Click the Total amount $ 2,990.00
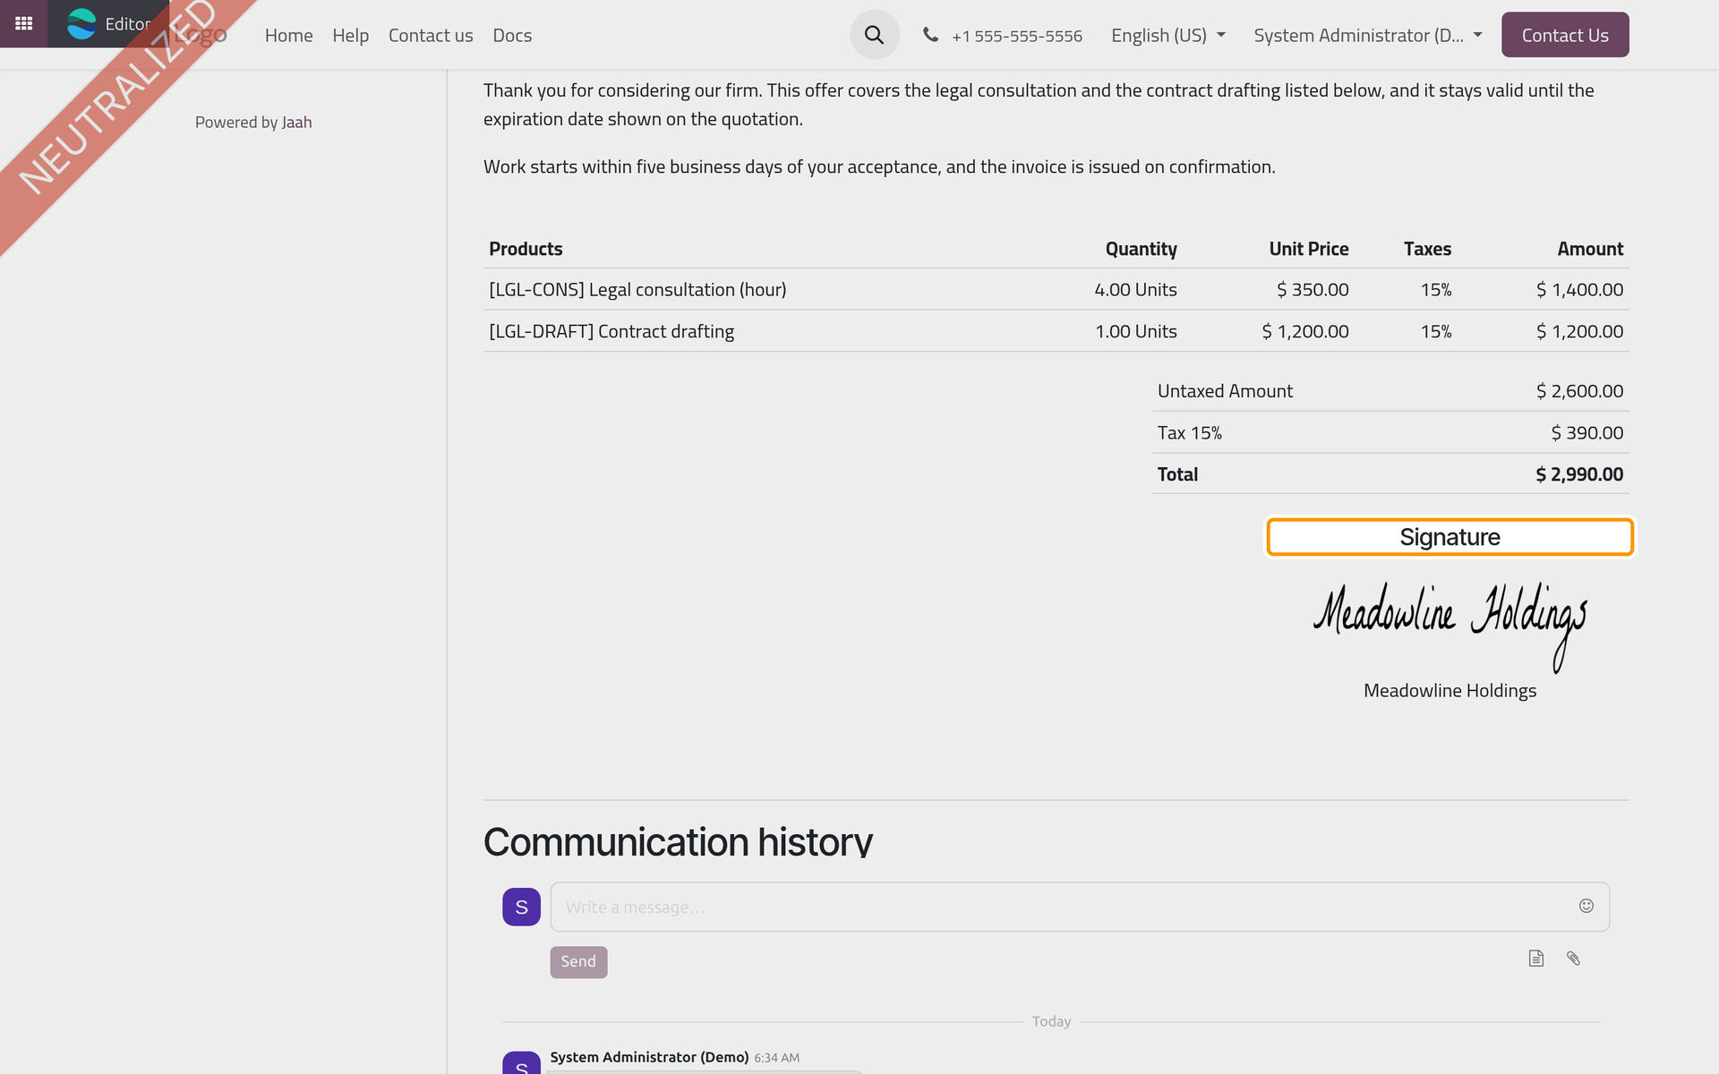 coord(1579,474)
